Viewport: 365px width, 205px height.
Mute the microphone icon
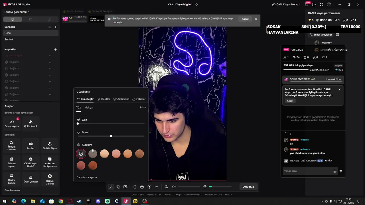tap(205, 187)
